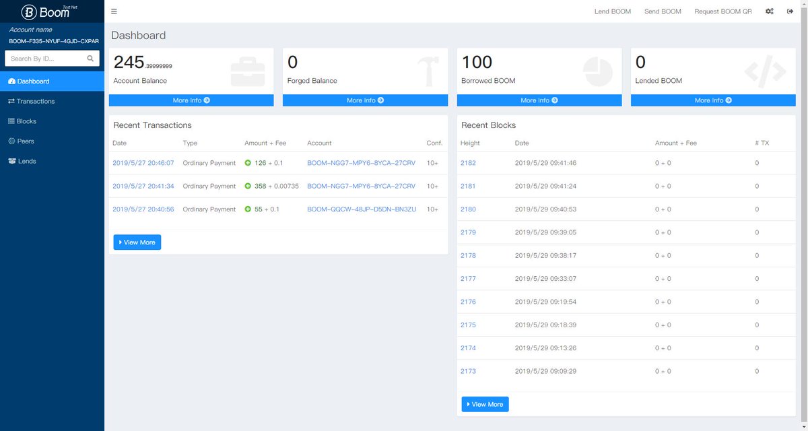Open Dashboard in the sidebar
The image size is (808, 431).
[52, 81]
